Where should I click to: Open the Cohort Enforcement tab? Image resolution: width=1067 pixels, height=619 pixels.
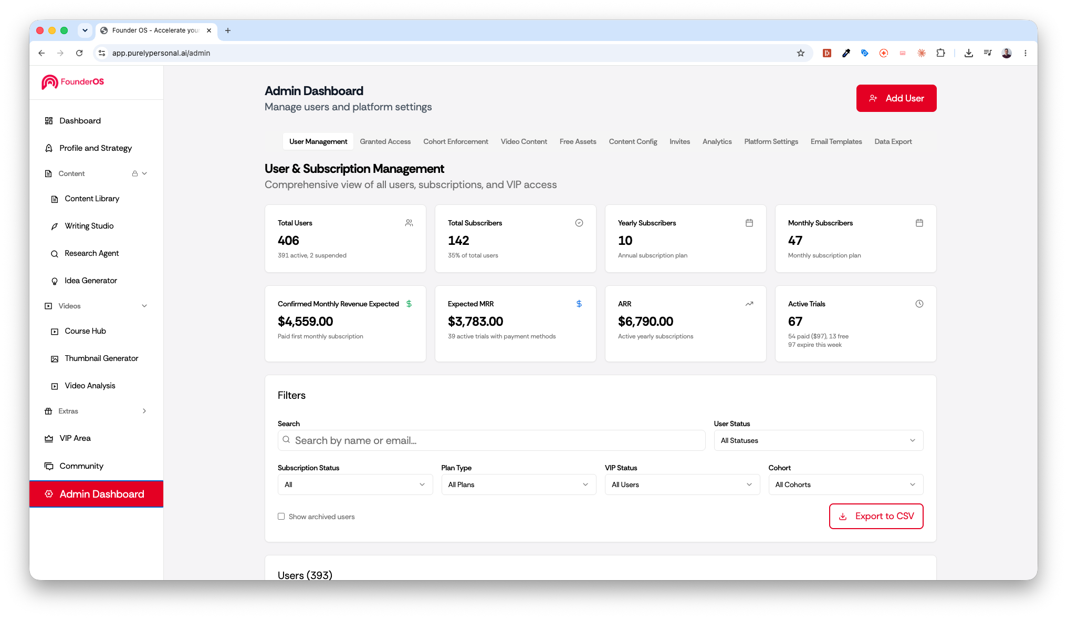pos(455,142)
